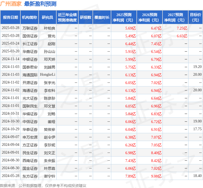This screenshot has height=188, width=203.
Task: Click the date 2024-11-14
Action: tap(10, 59)
